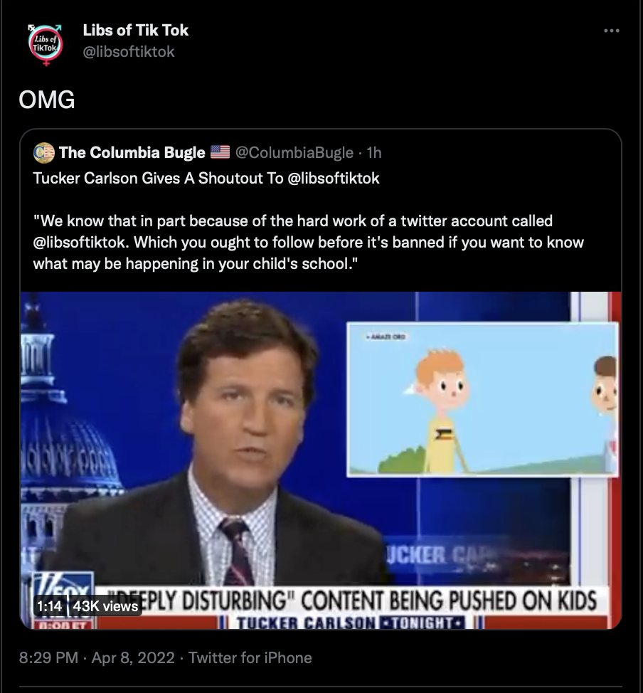The image size is (643, 693).
Task: Open the three-dot more options menu
Action: click(x=611, y=31)
